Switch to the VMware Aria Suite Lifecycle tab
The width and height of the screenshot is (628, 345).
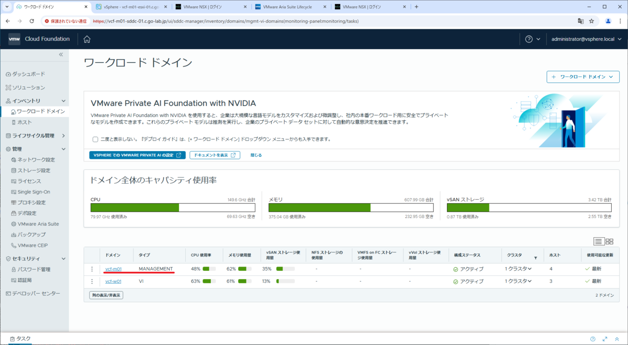point(291,7)
